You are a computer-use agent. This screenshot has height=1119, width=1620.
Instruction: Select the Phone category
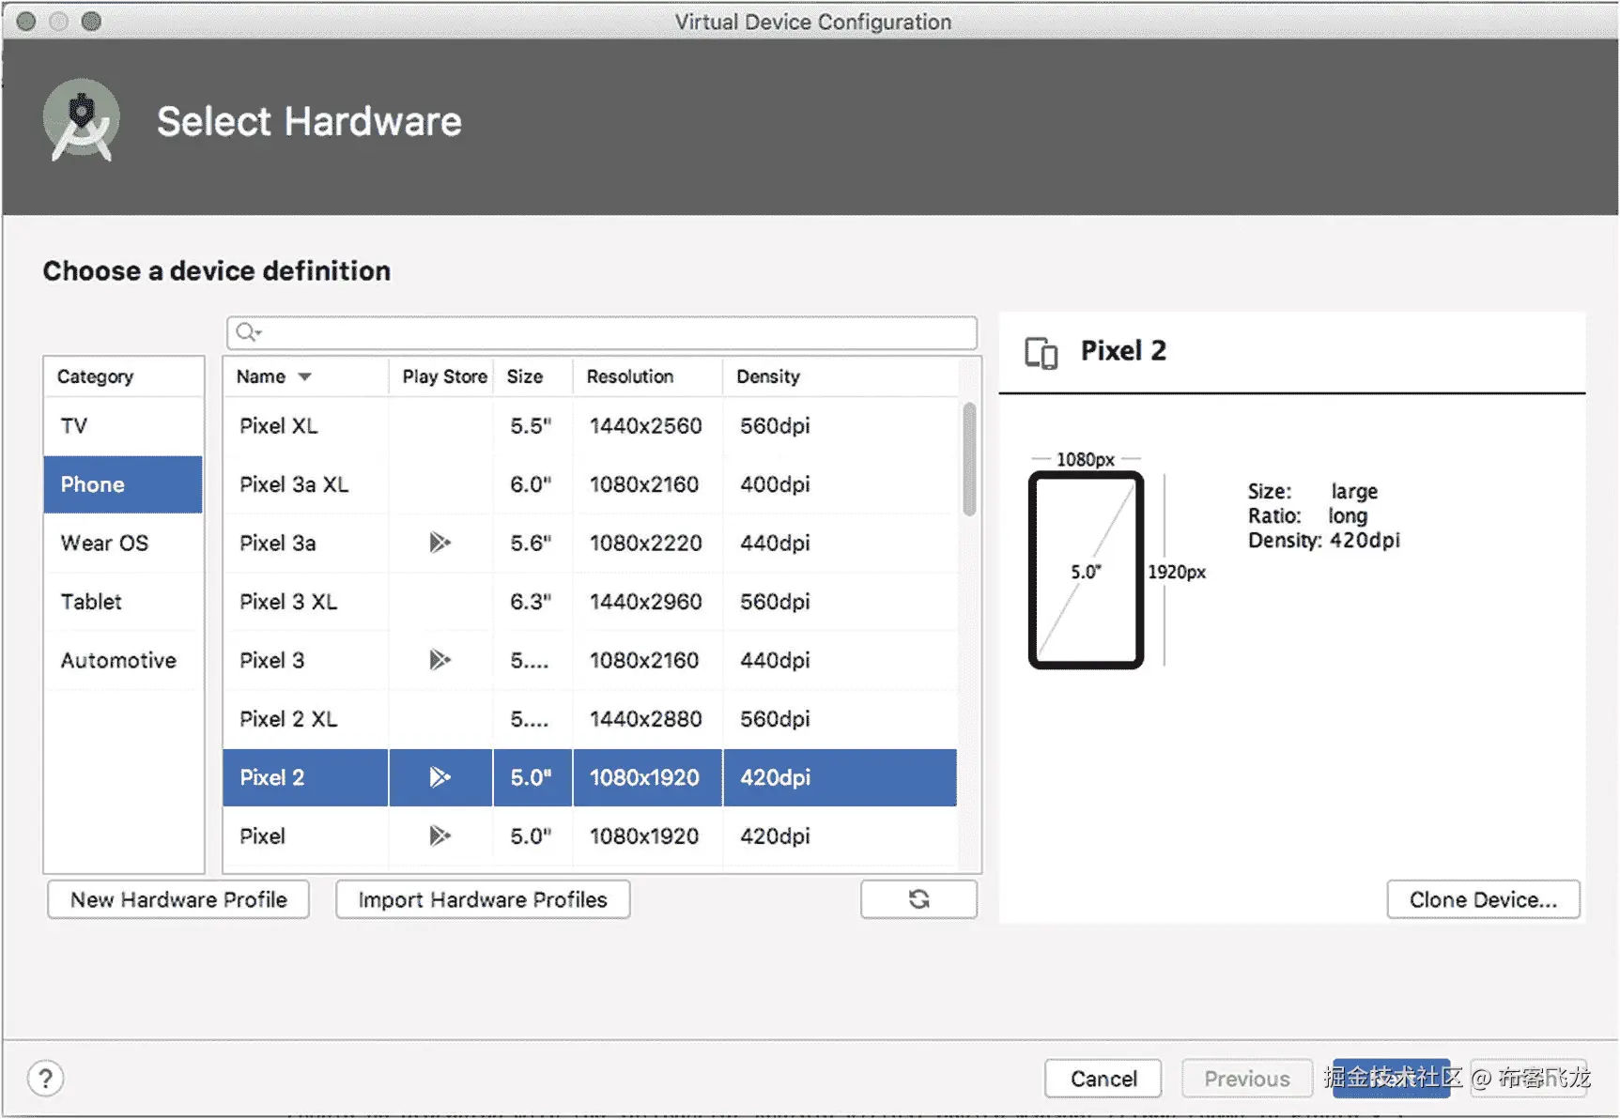tap(123, 484)
